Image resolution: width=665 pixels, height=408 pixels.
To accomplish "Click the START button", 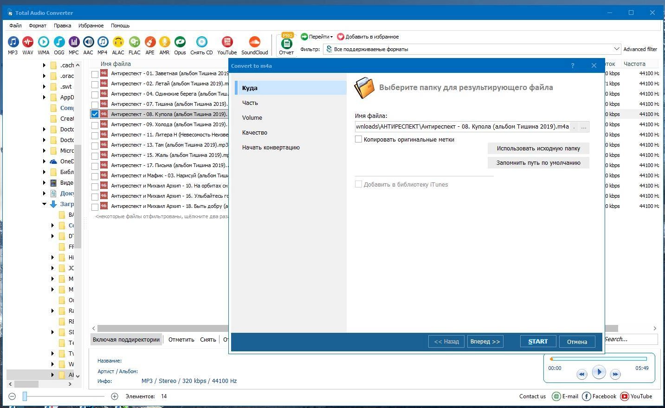I will (538, 342).
